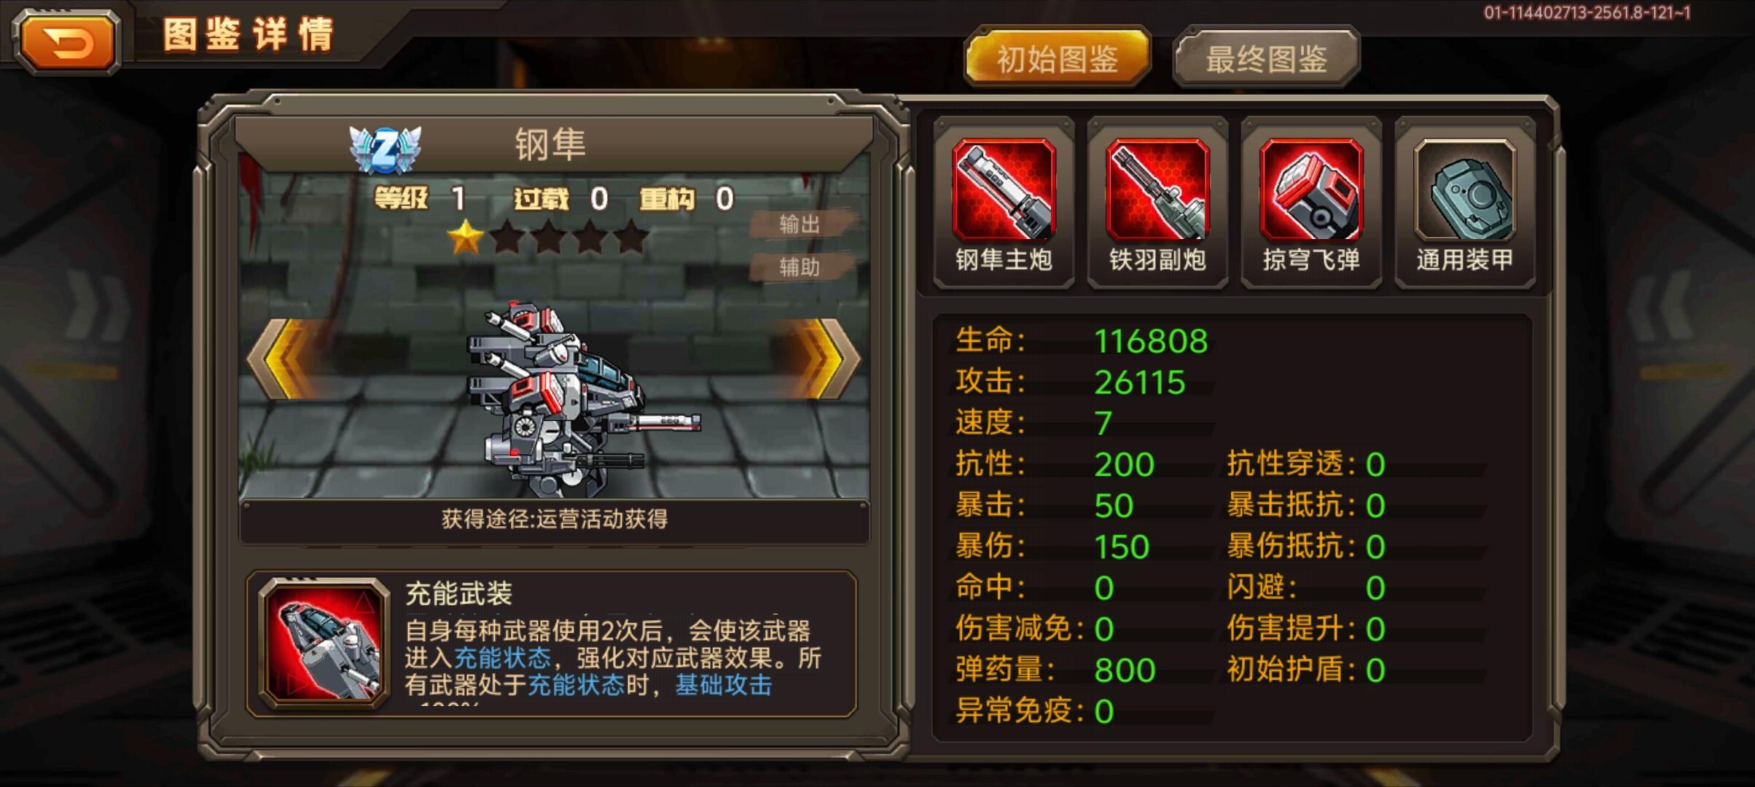Tap the orange back arrow button

pyautogui.click(x=67, y=42)
